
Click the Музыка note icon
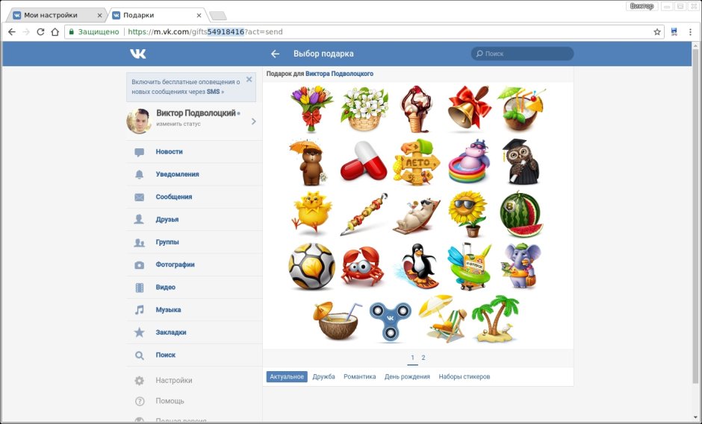click(x=140, y=310)
